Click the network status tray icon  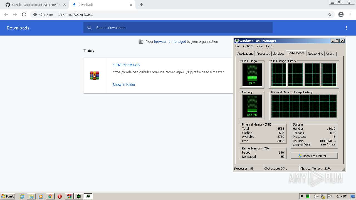[x=323, y=196]
